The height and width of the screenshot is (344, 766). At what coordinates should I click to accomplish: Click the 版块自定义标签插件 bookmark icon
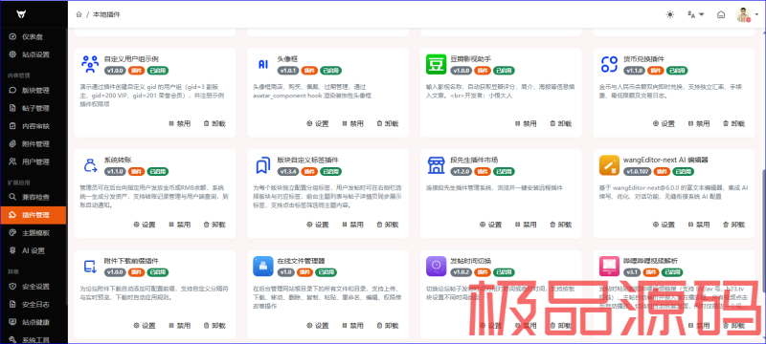click(262, 165)
